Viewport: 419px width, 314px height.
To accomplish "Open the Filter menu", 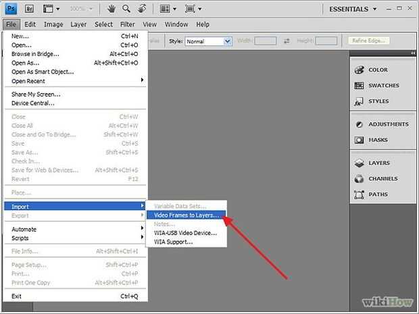I will pos(128,24).
